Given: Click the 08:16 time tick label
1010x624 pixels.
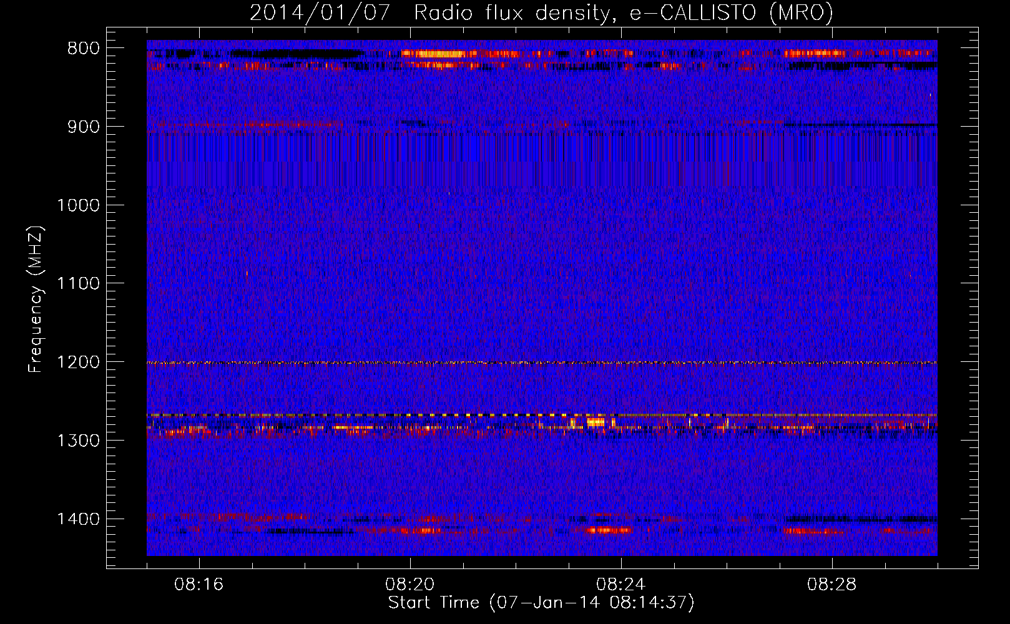Looking at the screenshot, I should pyautogui.click(x=199, y=585).
